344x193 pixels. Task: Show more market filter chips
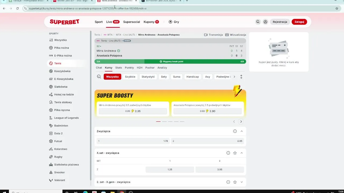234,77
